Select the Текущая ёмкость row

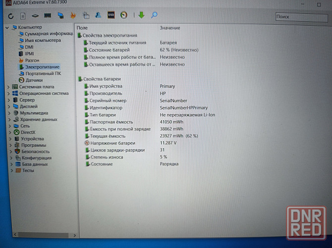(x=141, y=136)
